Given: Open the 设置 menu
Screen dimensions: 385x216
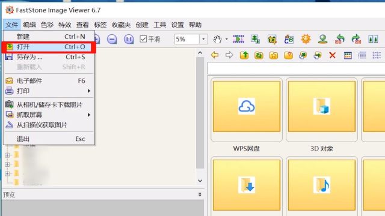Looking at the screenshot, I should 177,25.
